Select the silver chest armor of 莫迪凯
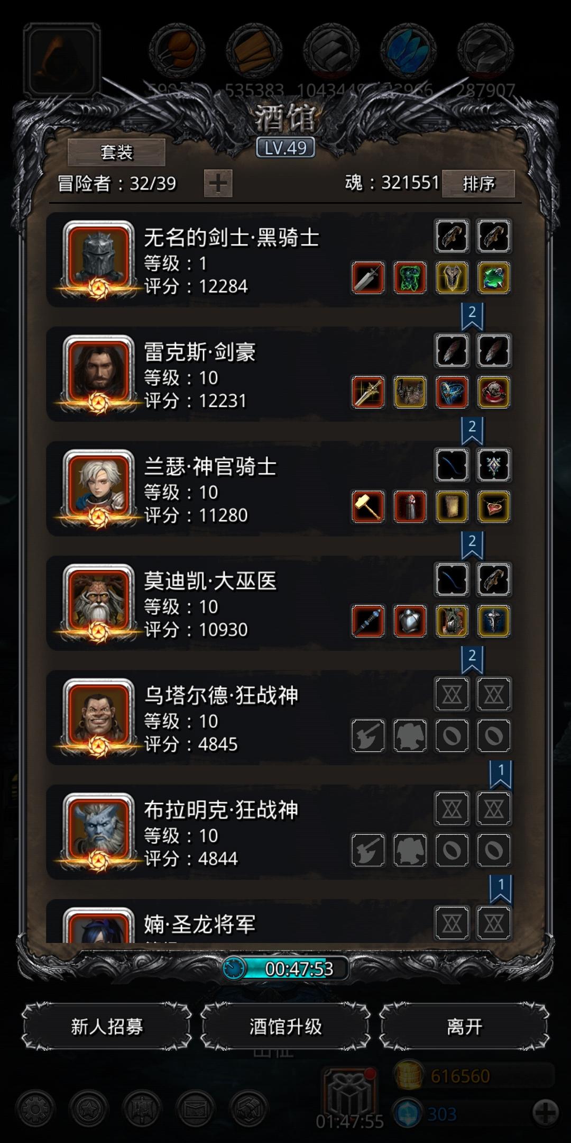 [x=410, y=621]
